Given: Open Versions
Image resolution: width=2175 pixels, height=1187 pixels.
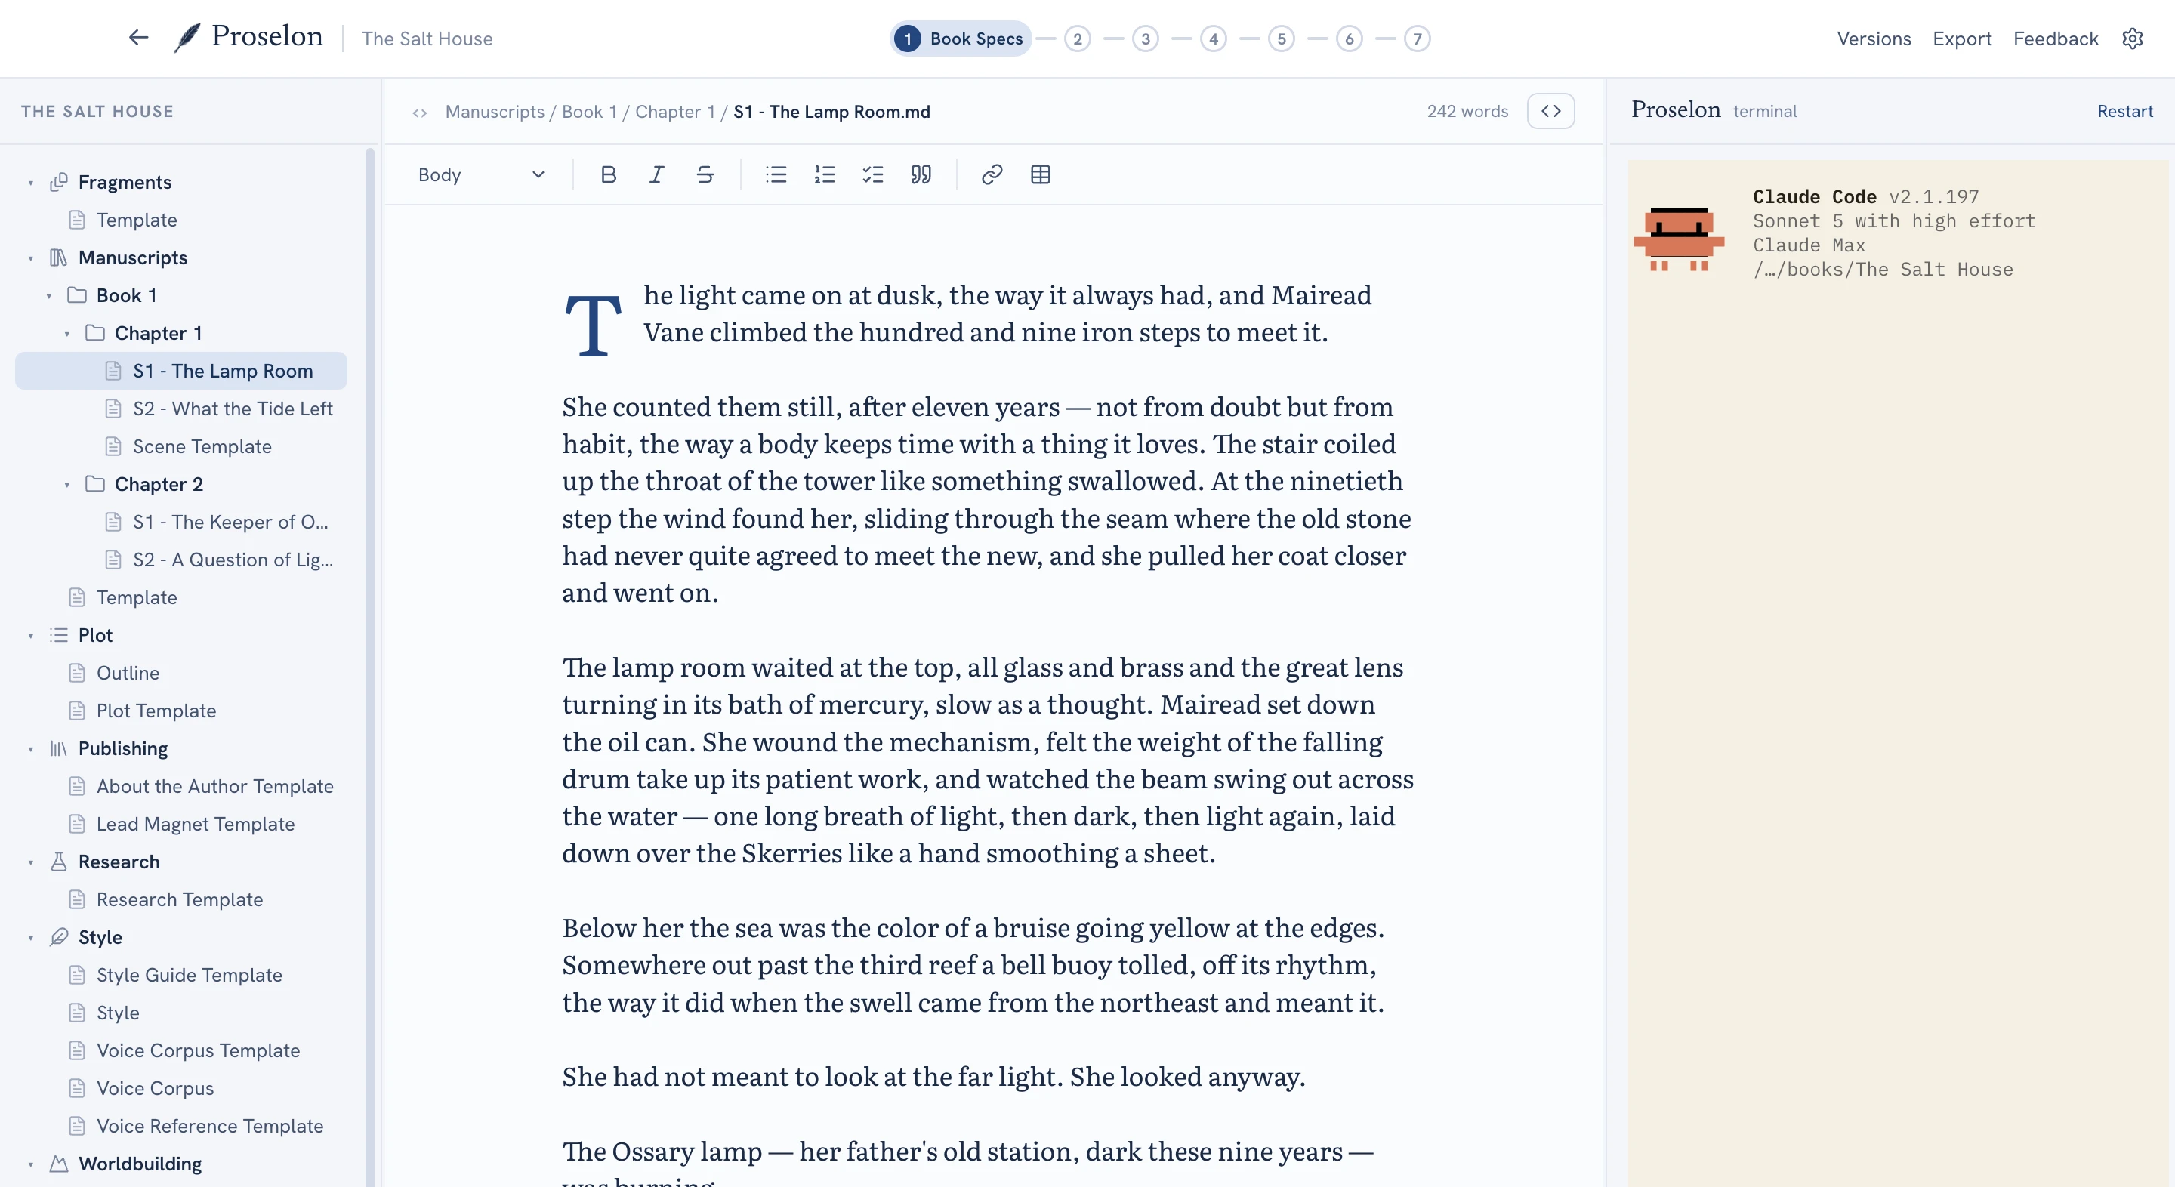Looking at the screenshot, I should tap(1874, 39).
